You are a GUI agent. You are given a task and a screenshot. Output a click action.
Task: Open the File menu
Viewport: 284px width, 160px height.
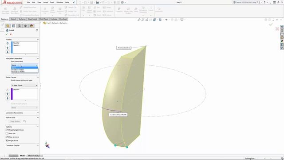[x=28, y=2]
